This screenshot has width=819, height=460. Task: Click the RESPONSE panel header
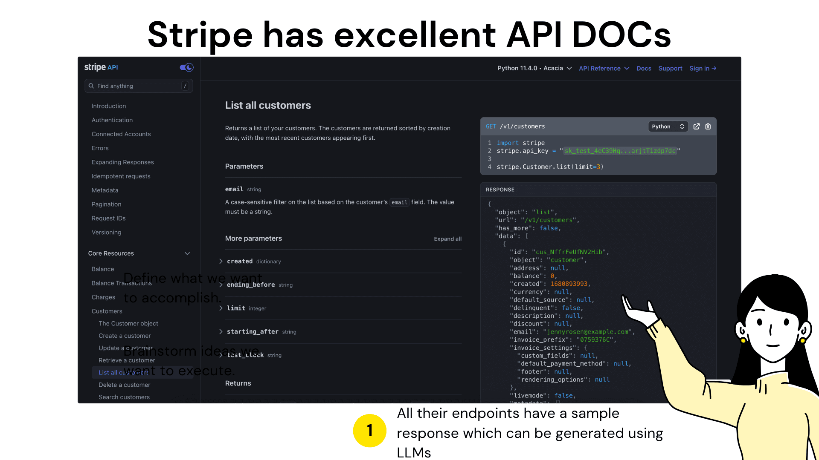(x=500, y=190)
